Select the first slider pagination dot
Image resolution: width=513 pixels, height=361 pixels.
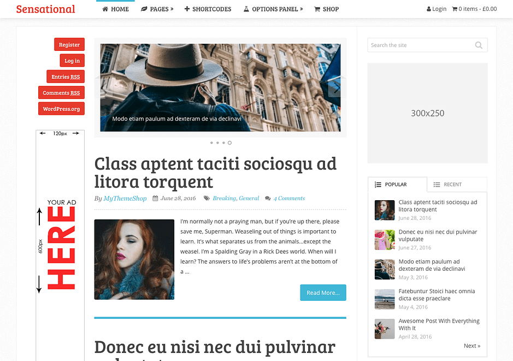click(211, 143)
